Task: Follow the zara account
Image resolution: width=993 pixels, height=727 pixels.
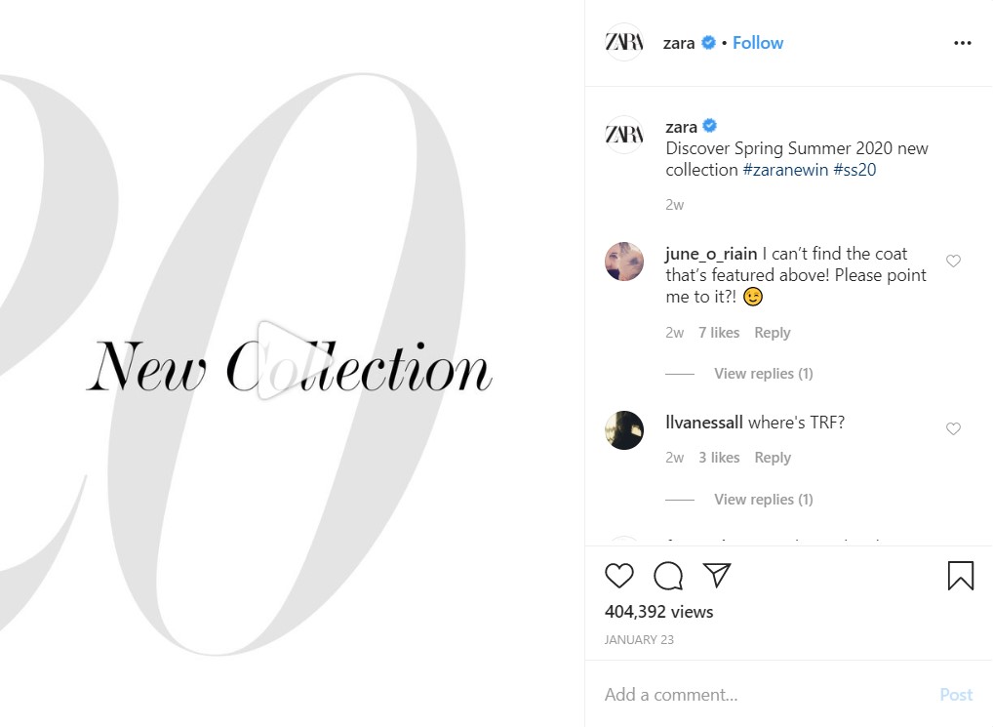Action: pos(757,43)
